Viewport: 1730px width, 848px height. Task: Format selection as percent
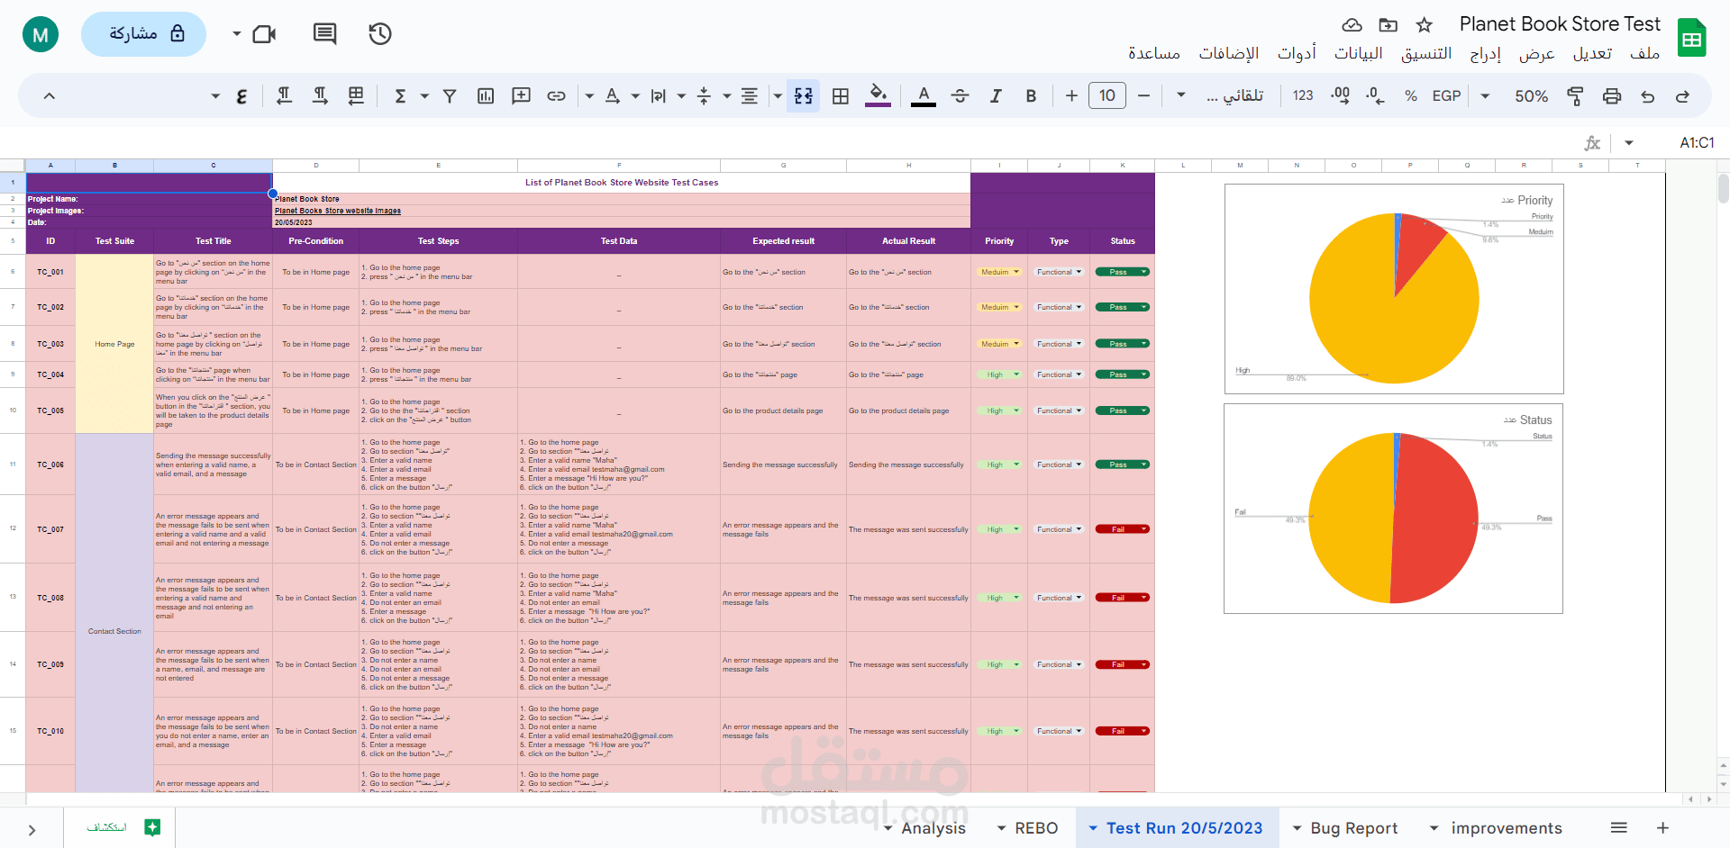pos(1411,96)
